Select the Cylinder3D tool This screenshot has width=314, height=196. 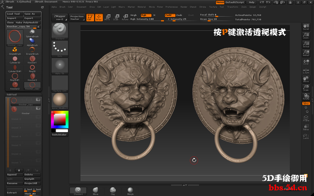(15, 60)
